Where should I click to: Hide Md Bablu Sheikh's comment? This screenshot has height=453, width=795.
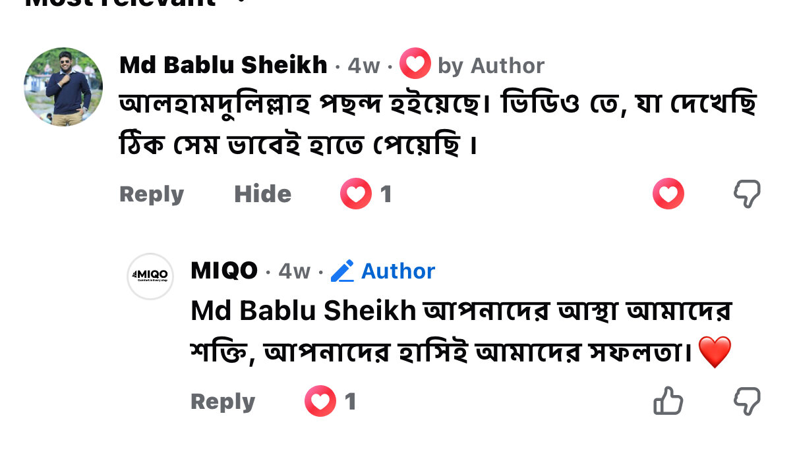(x=262, y=194)
